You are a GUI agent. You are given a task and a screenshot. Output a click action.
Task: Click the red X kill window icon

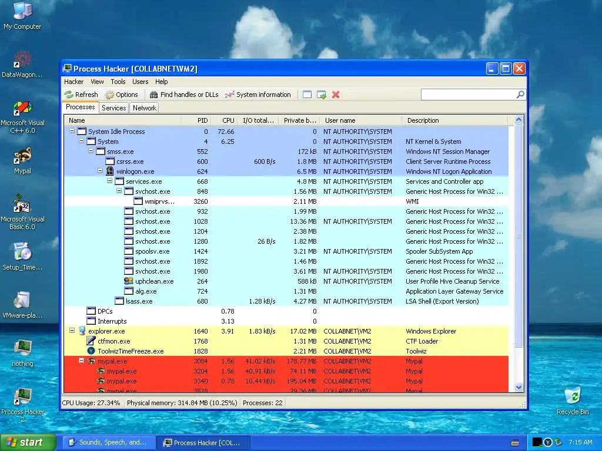pyautogui.click(x=336, y=95)
